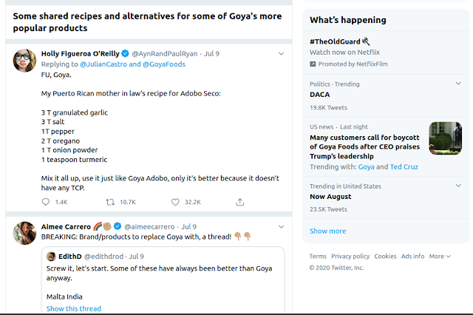This screenshot has height=315, width=473.
Task: Open Show this thread link
Action: point(73,308)
